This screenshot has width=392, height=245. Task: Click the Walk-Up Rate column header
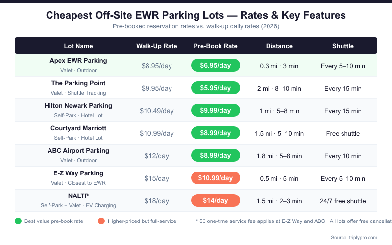point(157,46)
